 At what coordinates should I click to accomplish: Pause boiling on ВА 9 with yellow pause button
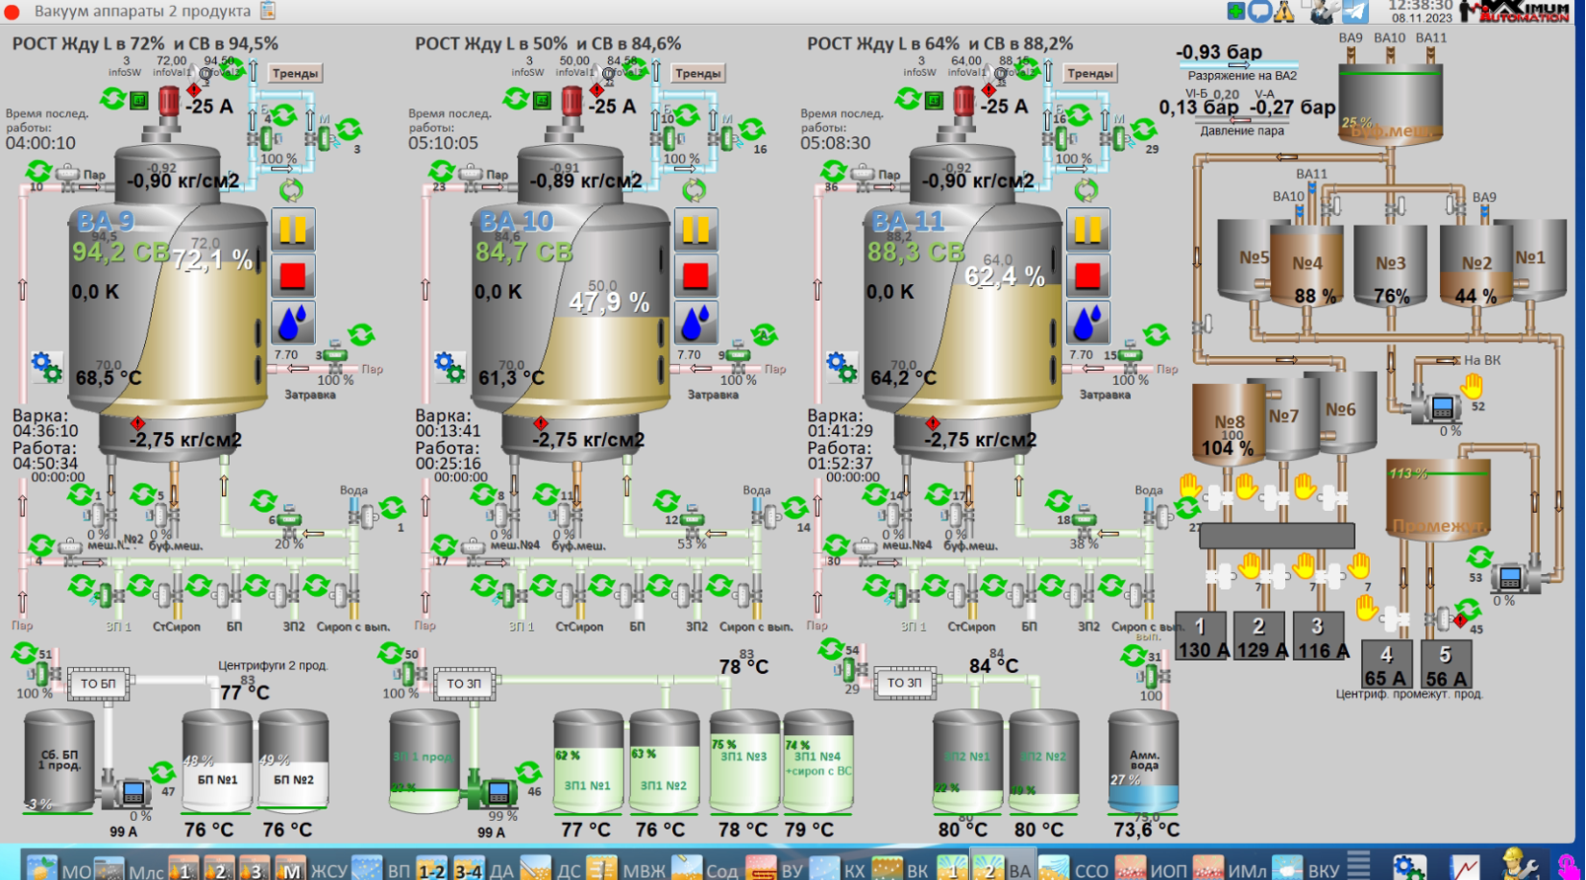click(293, 230)
